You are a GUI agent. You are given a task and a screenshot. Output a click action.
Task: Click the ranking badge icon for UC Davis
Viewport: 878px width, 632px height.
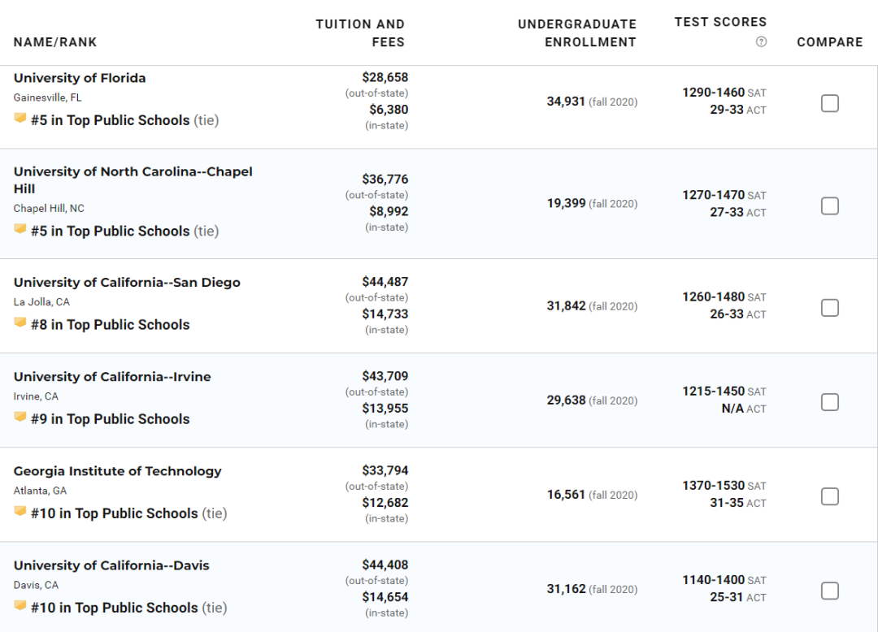click(20, 606)
